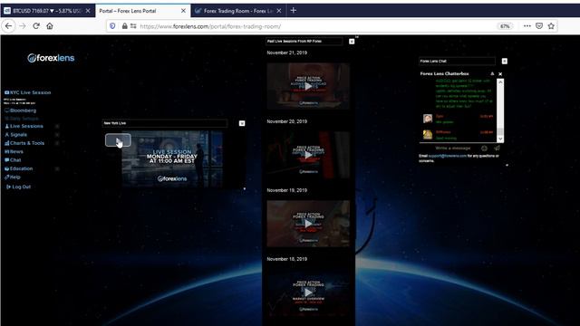Viewport: 580px width, 326px height.
Task: Expand the Signals submenu arrow
Action: pos(57,135)
